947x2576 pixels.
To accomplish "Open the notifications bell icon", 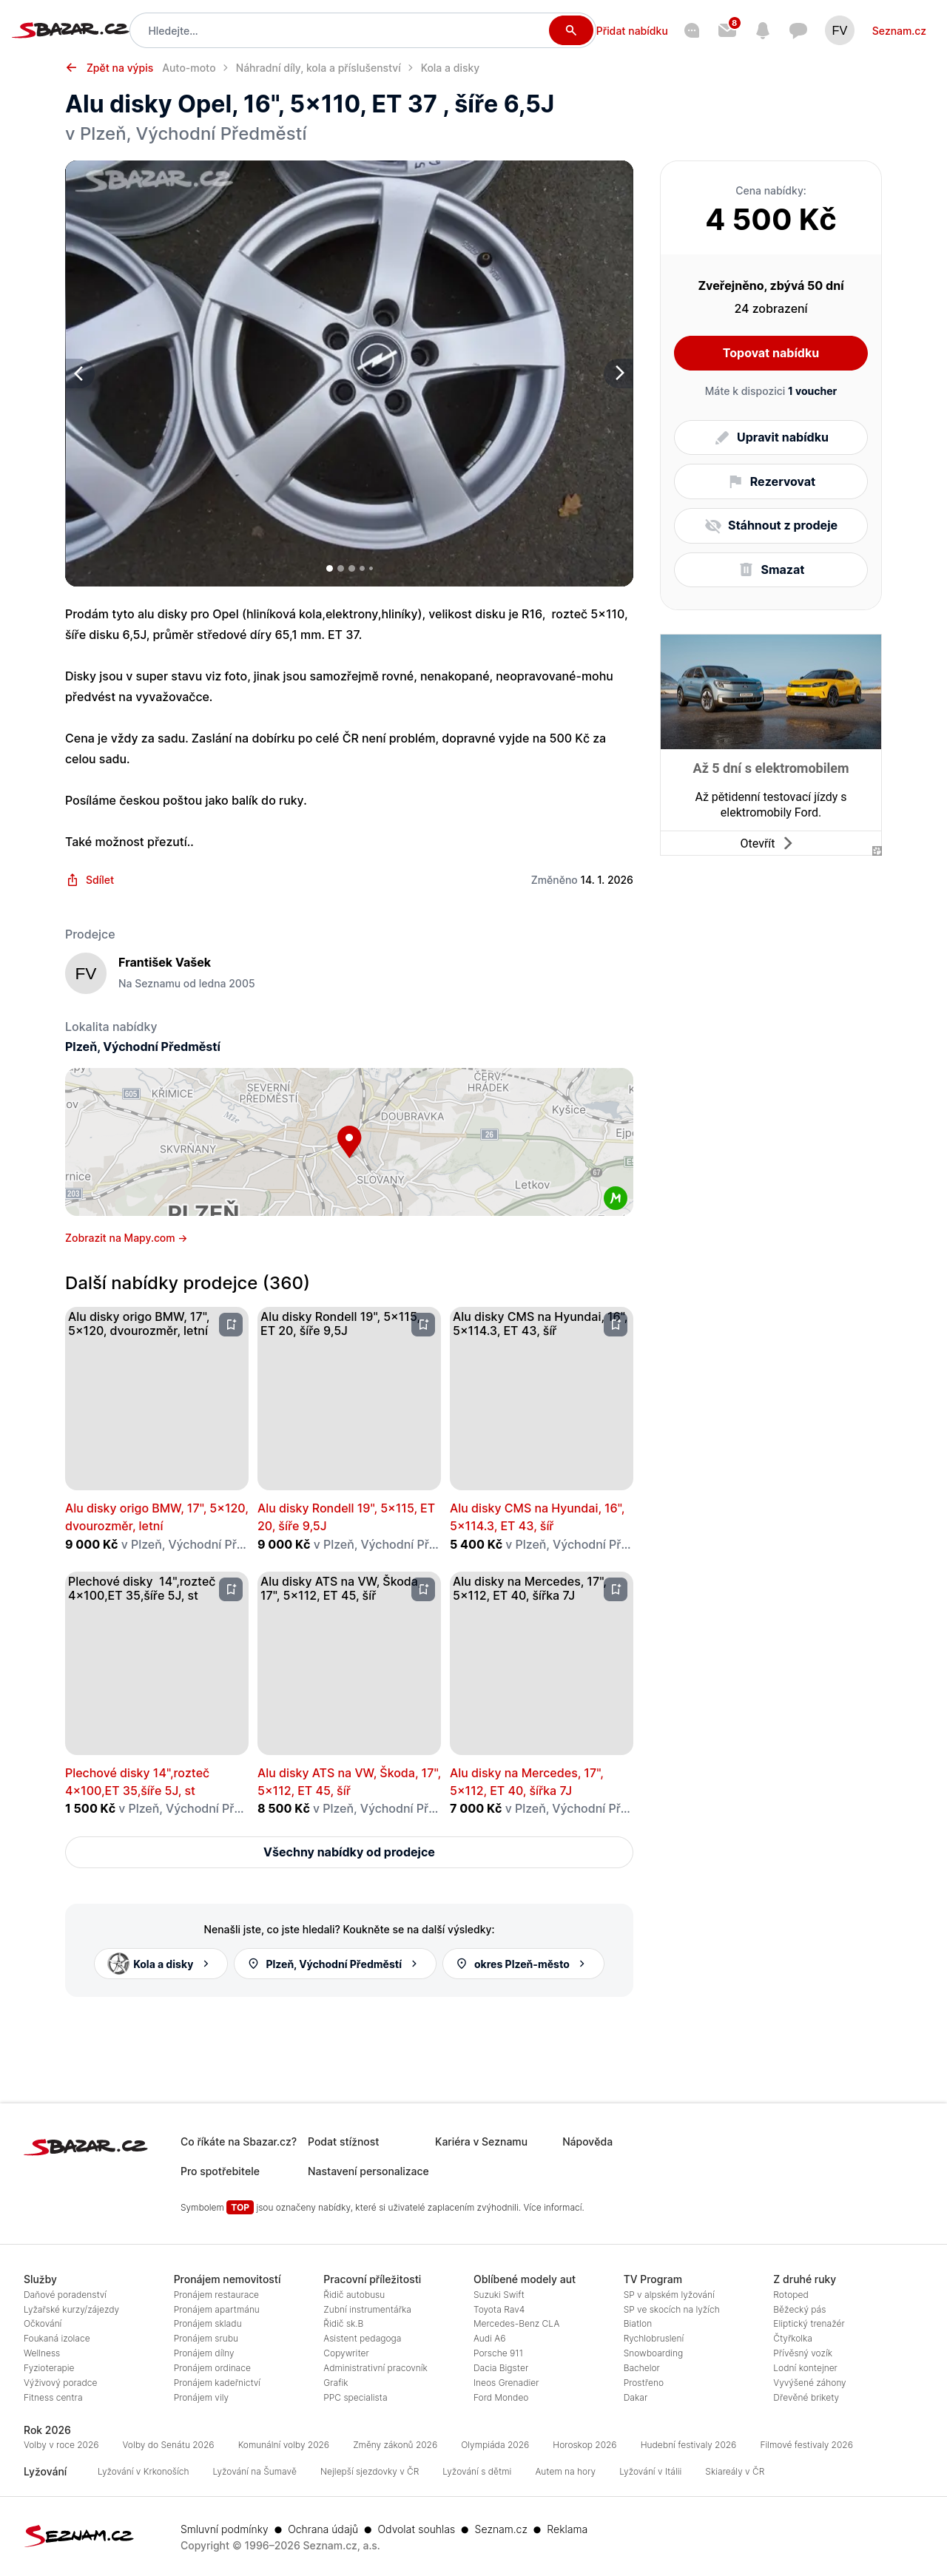I will pyautogui.click(x=762, y=30).
